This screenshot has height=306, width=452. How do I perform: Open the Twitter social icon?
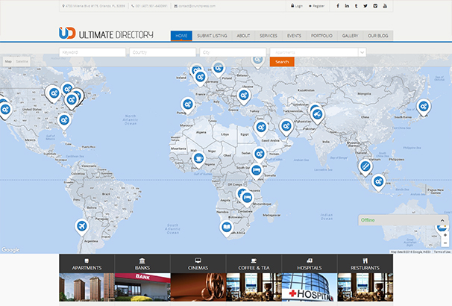pyautogui.click(x=365, y=6)
